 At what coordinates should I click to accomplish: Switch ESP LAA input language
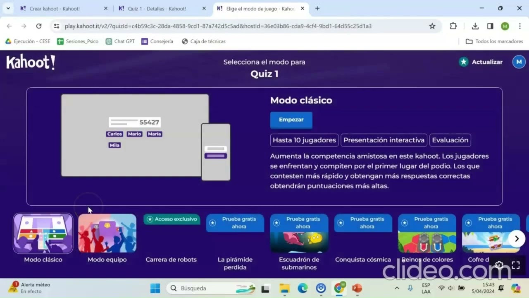[x=426, y=288]
